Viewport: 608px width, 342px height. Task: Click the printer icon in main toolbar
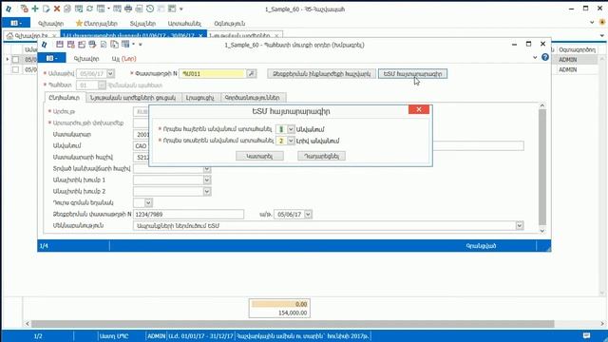click(x=128, y=9)
